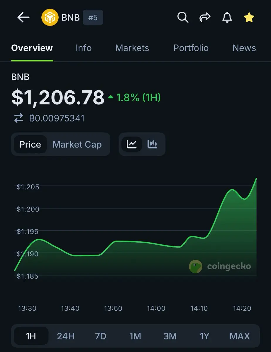Open search with magnifier icon

pos(183,18)
